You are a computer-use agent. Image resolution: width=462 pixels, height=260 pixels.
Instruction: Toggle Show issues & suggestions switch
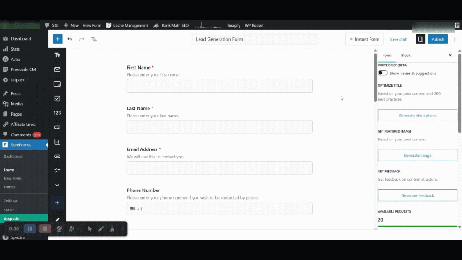coord(383,73)
